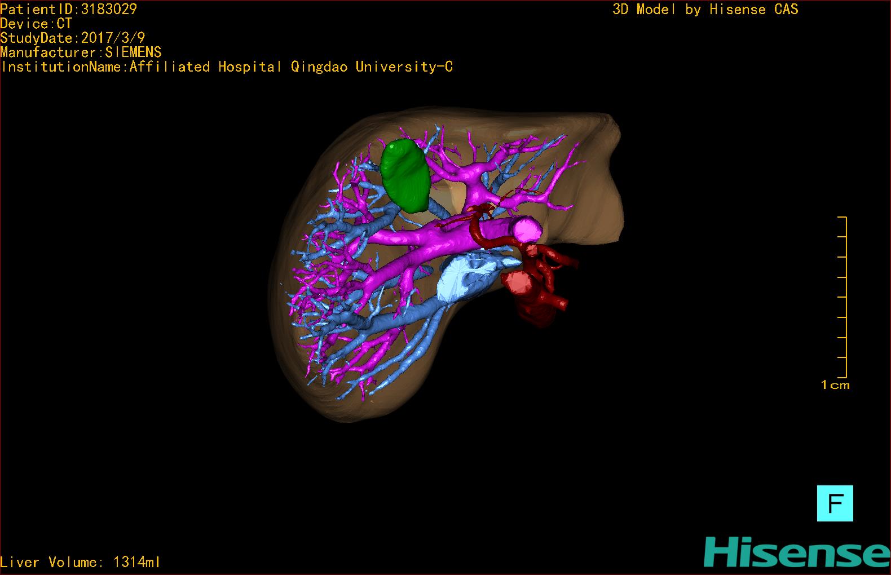Image resolution: width=891 pixels, height=575 pixels.
Task: Select the "StudyDate:2017/3/9" line
Action: [73, 38]
